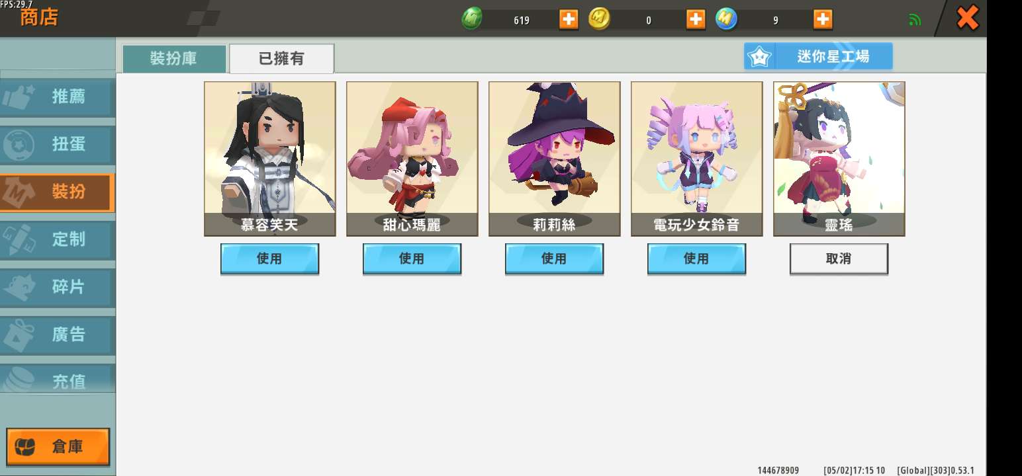Add blue mini points with plus icon
Viewport: 1022px width, 476px height.
[x=823, y=20]
